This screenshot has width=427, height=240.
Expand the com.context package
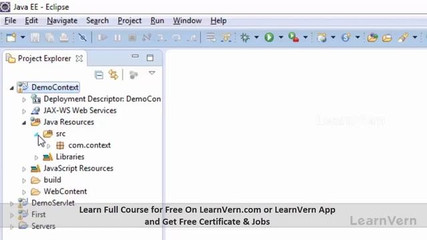click(49, 146)
